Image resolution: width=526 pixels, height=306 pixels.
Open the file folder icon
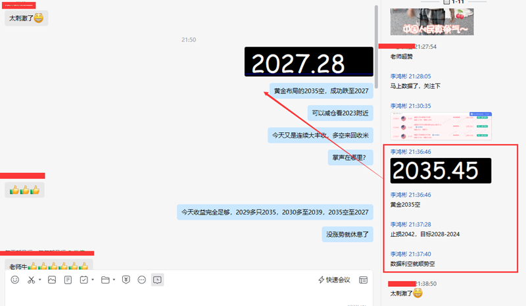(105, 280)
